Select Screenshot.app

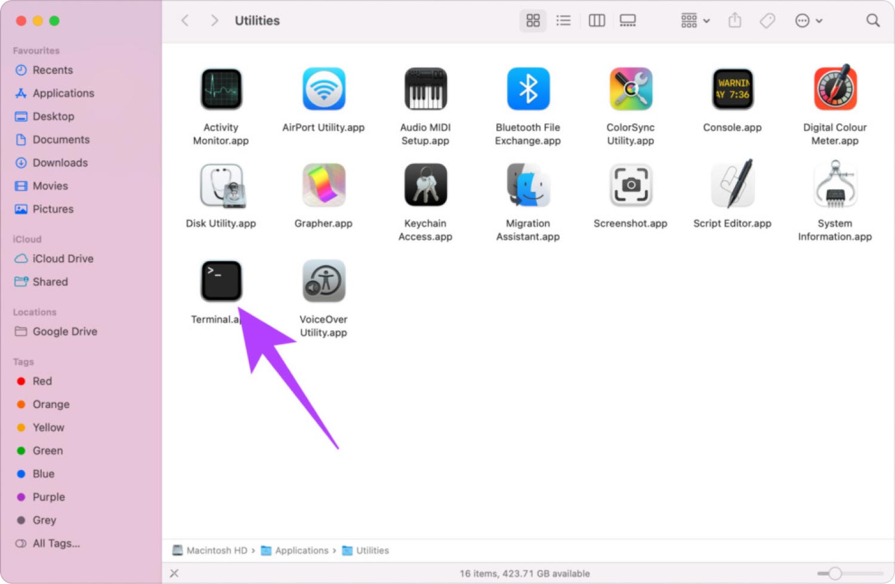point(631,185)
